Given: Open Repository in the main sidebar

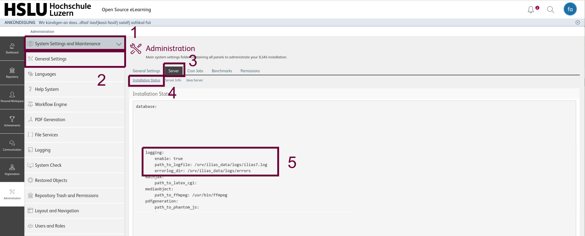Looking at the screenshot, I should pos(12,73).
